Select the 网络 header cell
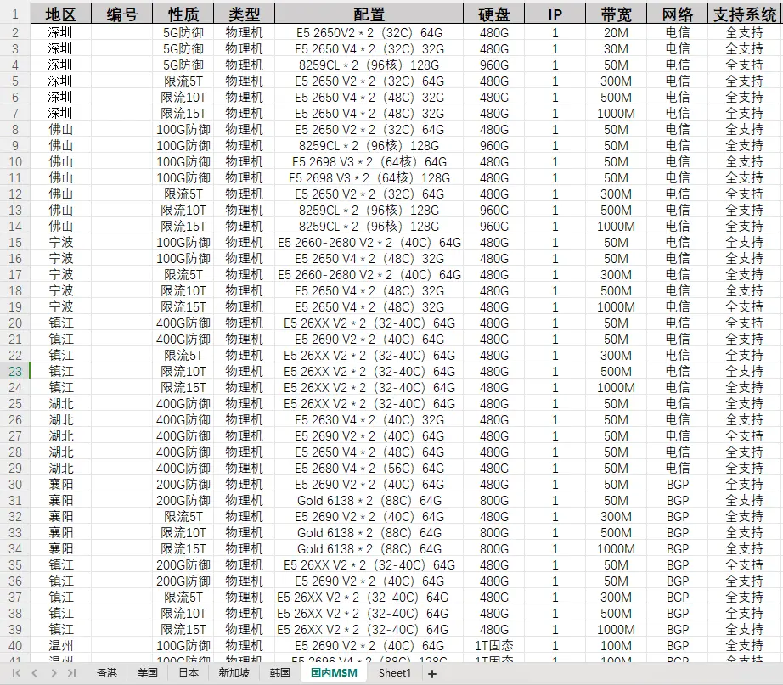 coord(677,14)
